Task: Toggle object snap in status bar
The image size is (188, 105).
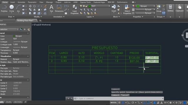Action: tap(148, 103)
